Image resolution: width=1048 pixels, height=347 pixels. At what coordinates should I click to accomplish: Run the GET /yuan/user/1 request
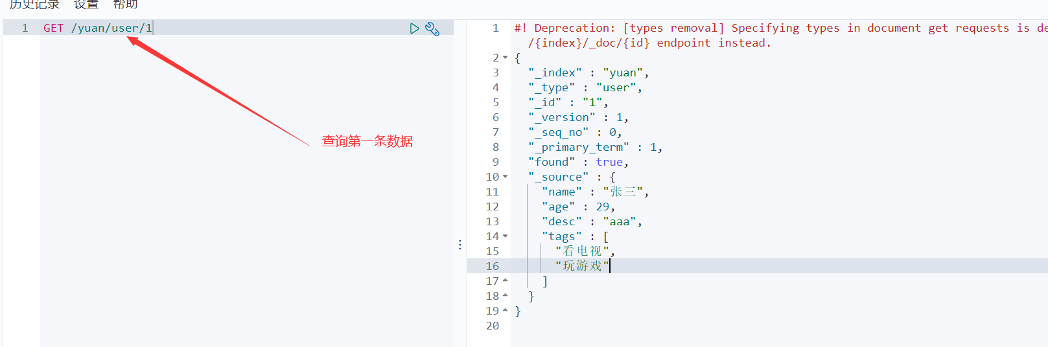point(415,28)
